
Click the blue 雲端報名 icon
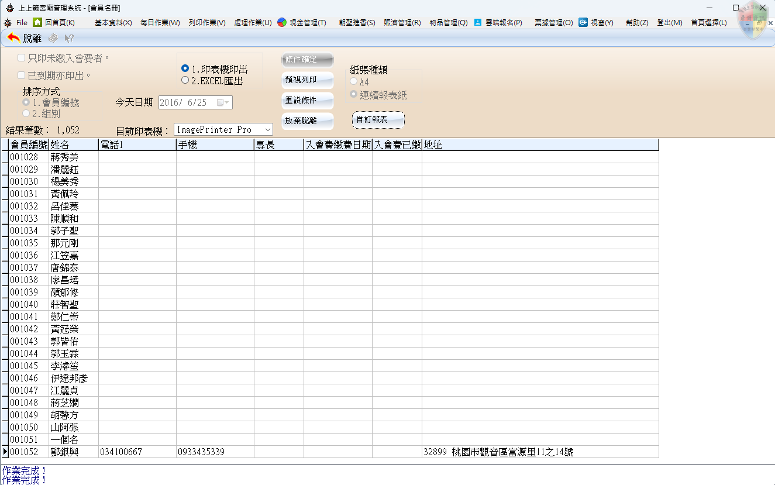[478, 22]
